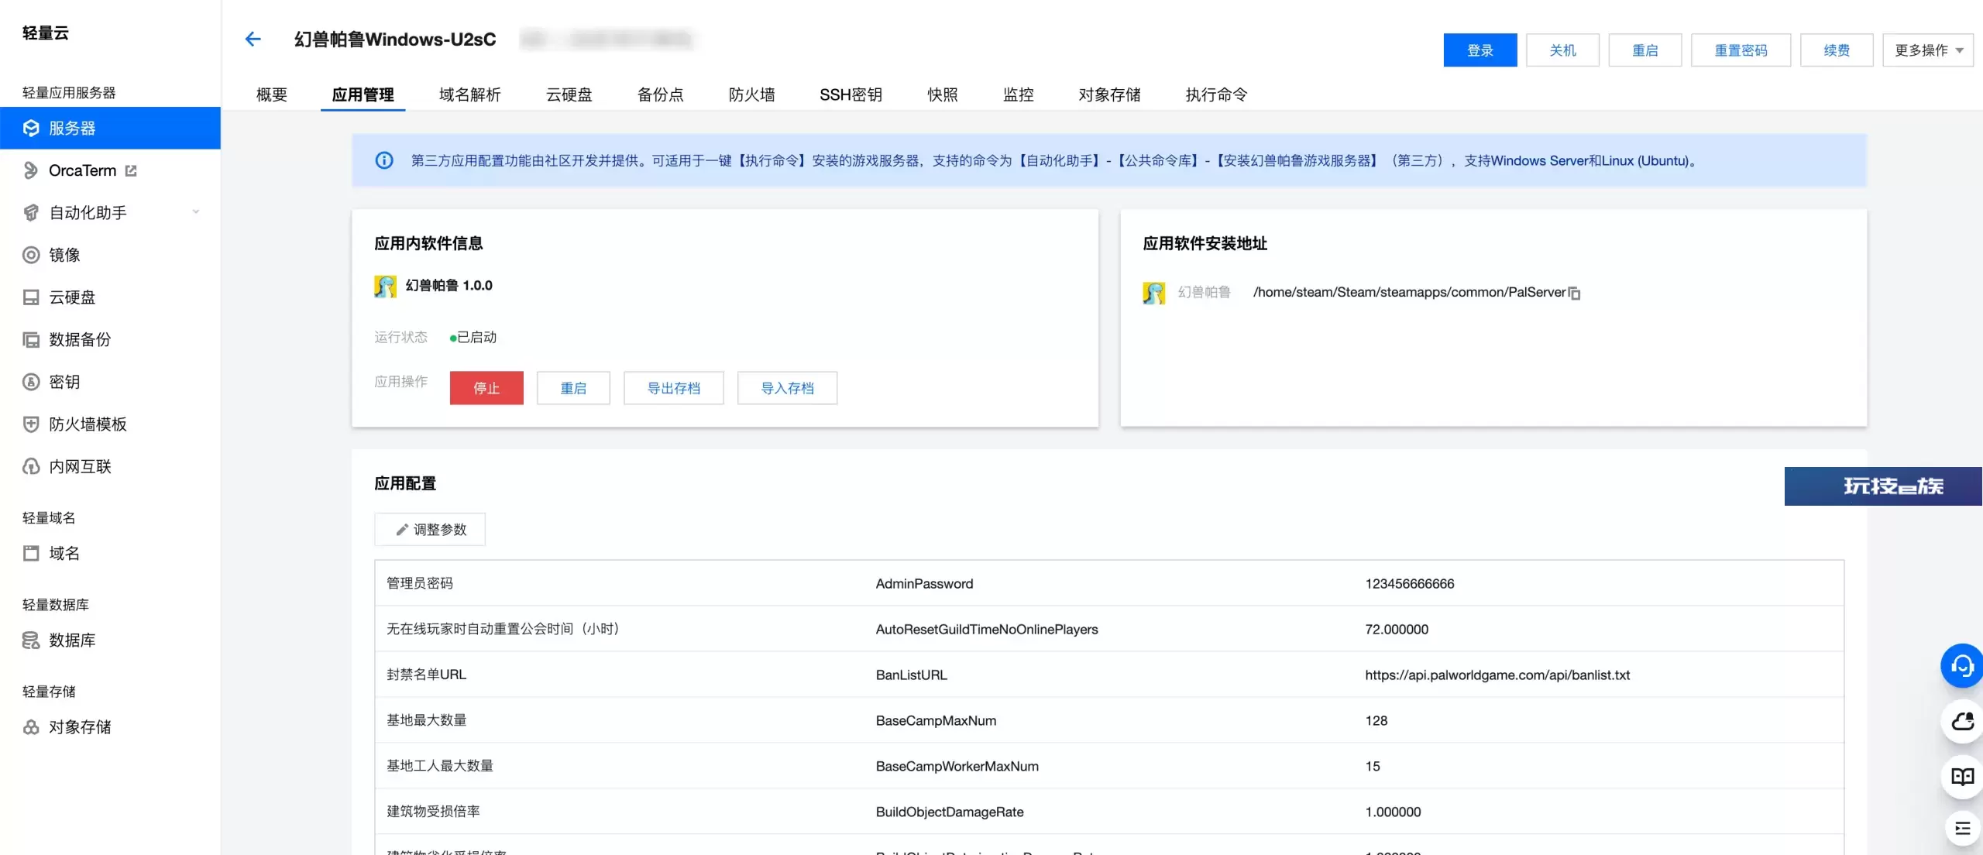Open the 更多操作 dropdown
Image resolution: width=1983 pixels, height=855 pixels.
[x=1927, y=50]
